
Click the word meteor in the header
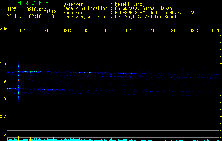tap(51, 12)
